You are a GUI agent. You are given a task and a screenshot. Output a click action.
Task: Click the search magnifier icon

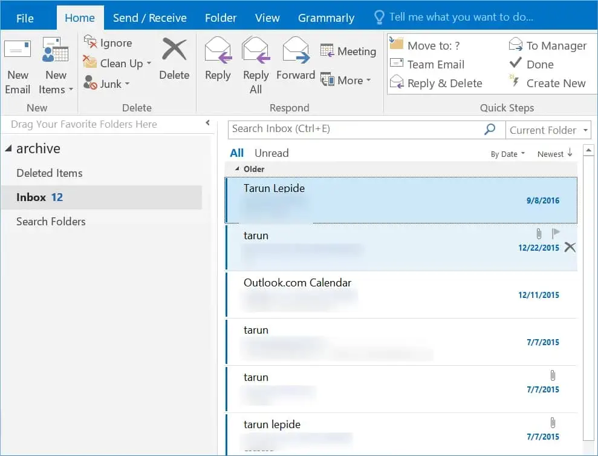tap(490, 129)
